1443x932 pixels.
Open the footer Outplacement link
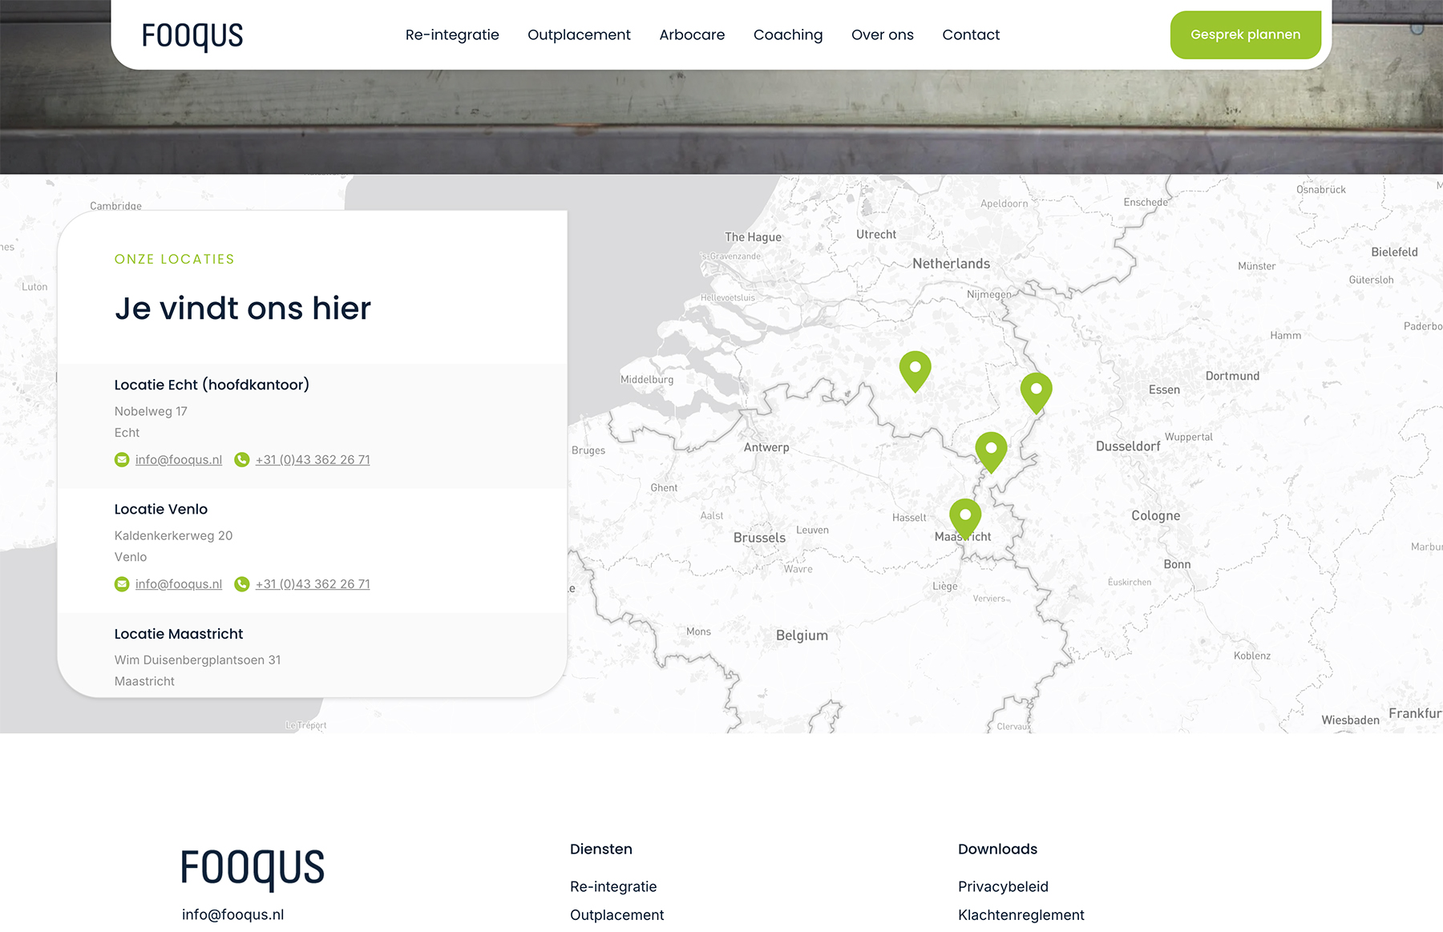coord(617,914)
